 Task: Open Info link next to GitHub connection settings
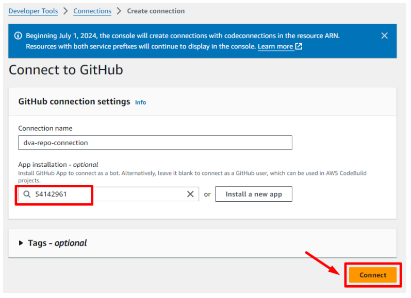[140, 102]
